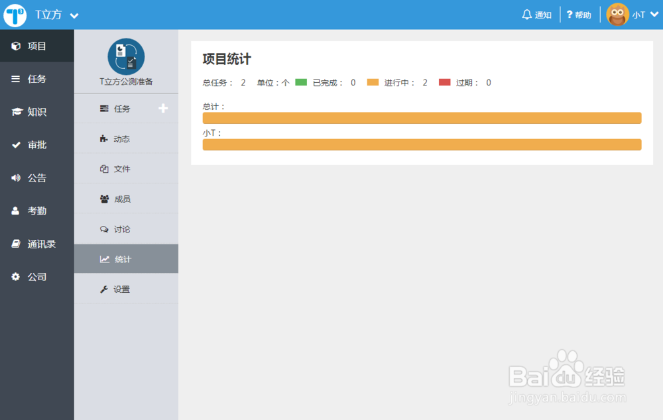The image size is (663, 420).
Task: Click the 统计 chart icon
Action: pyautogui.click(x=105, y=259)
